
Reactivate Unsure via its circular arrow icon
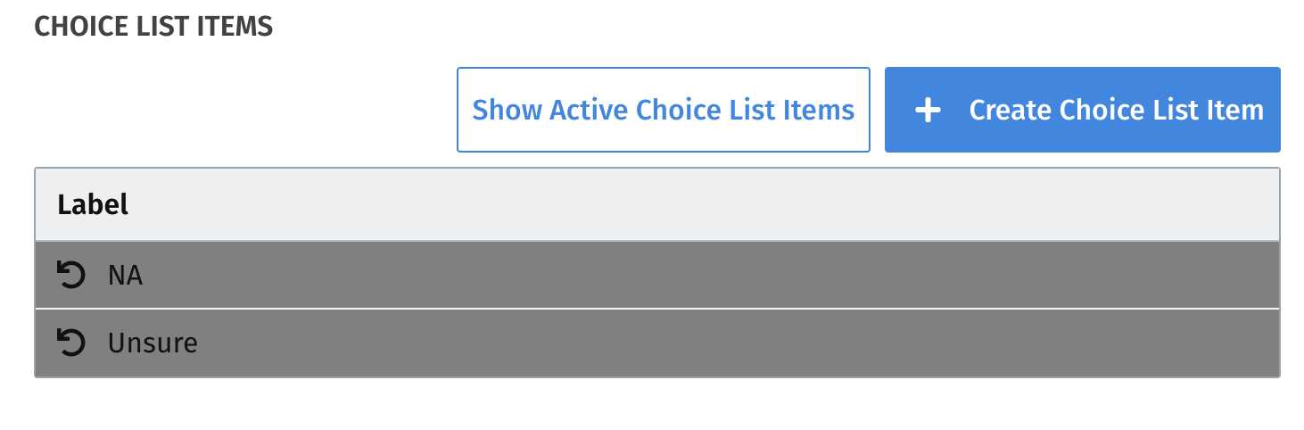(x=70, y=343)
